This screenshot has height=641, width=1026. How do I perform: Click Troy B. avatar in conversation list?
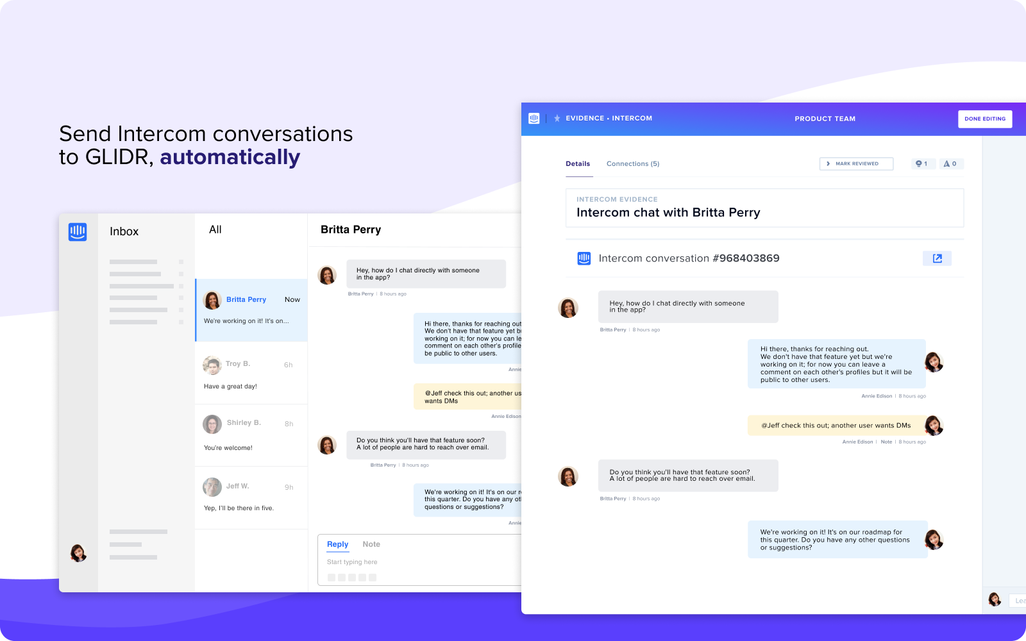click(x=212, y=365)
